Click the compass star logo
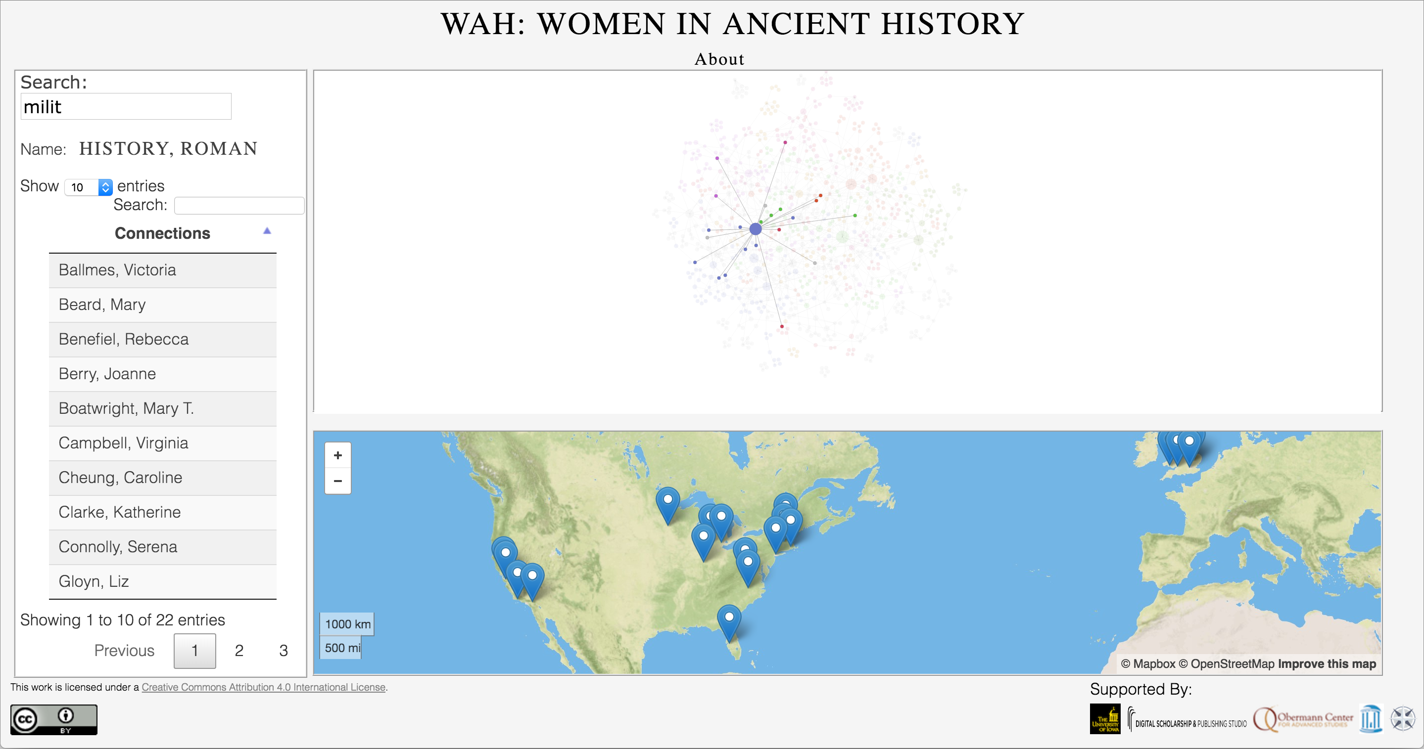 pos(1403,719)
